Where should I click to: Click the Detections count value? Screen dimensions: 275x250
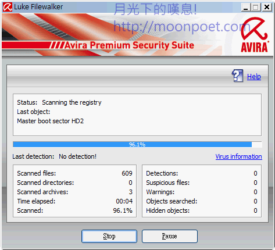[255, 173]
